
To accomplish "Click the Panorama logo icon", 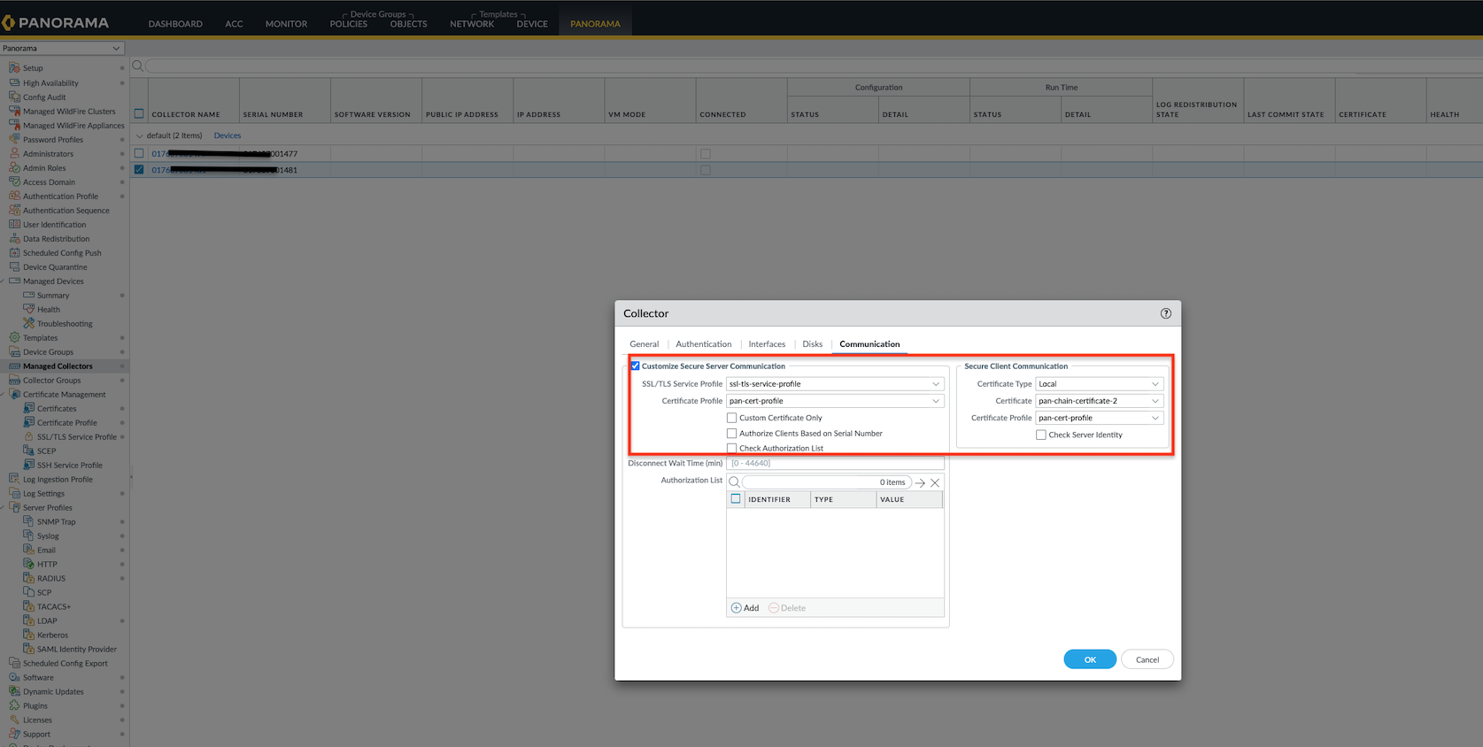I will tap(9, 23).
